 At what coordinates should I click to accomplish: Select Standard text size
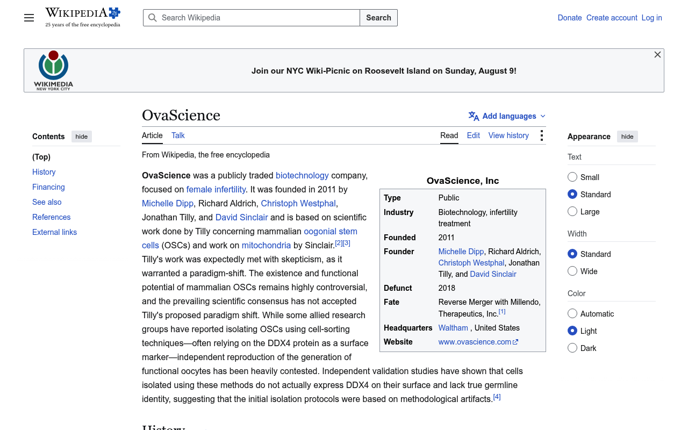[x=572, y=194]
